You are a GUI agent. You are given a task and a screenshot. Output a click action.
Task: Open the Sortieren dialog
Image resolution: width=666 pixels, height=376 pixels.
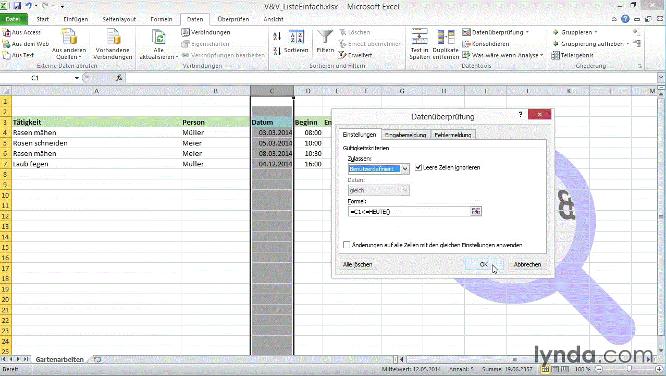click(296, 42)
